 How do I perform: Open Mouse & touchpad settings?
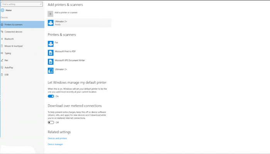coord(22,46)
